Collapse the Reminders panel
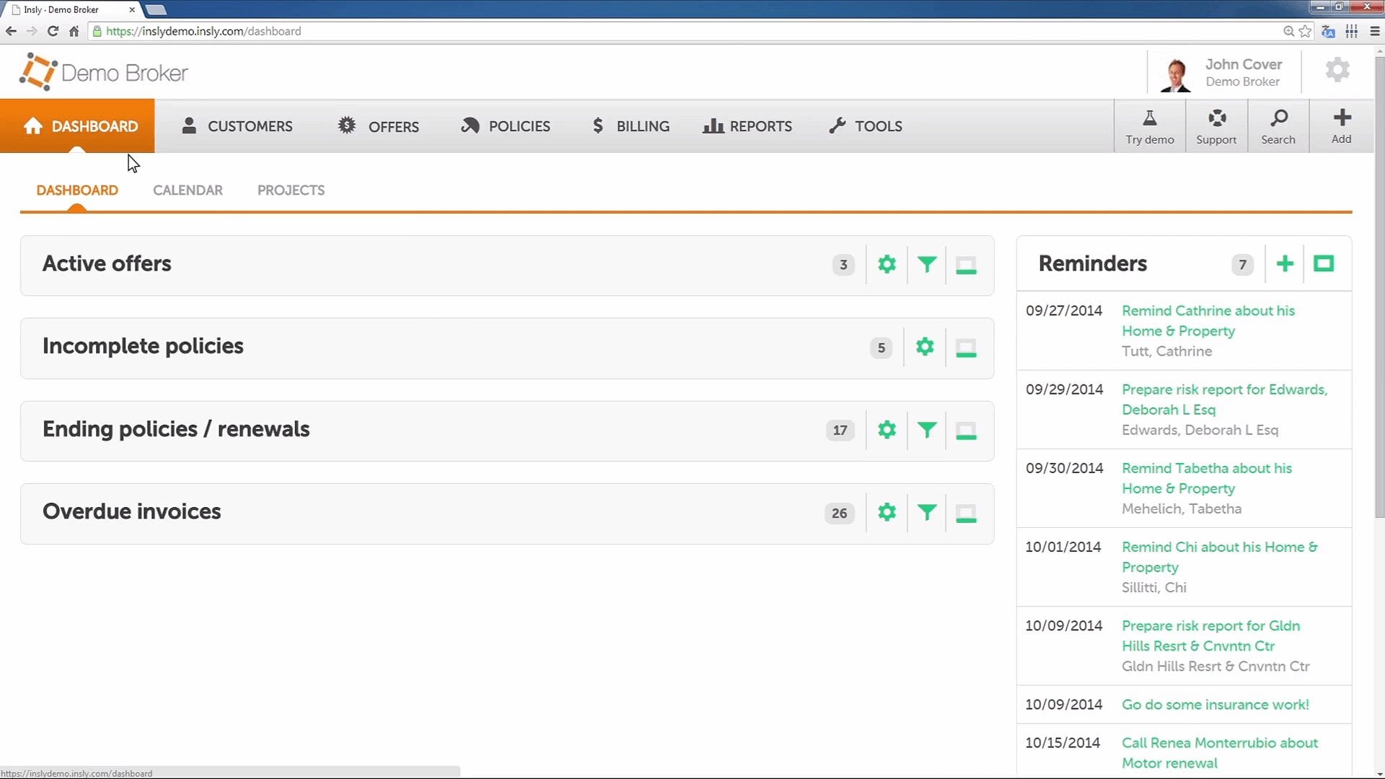1385x779 pixels. pyautogui.click(x=1324, y=264)
